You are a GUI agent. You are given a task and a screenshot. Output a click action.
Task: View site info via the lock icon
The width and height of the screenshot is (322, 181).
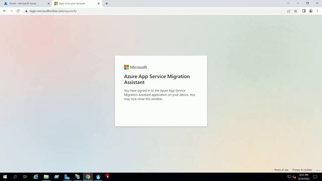click(26, 11)
